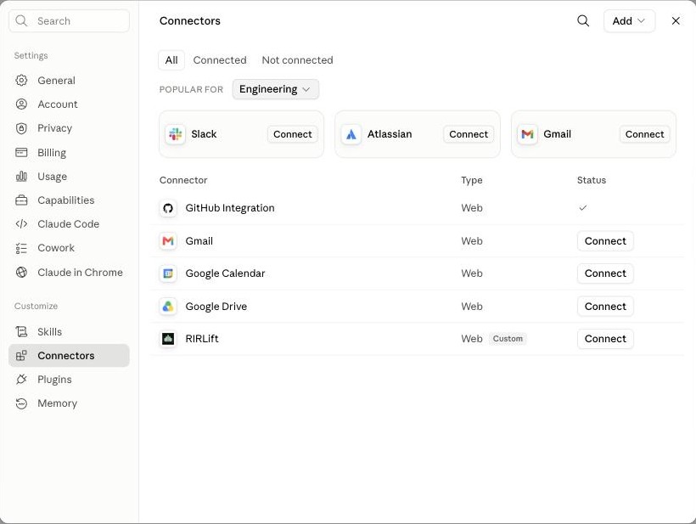Screen dimensions: 696x524
Task: Click the Slack logo icon
Action: click(176, 134)
